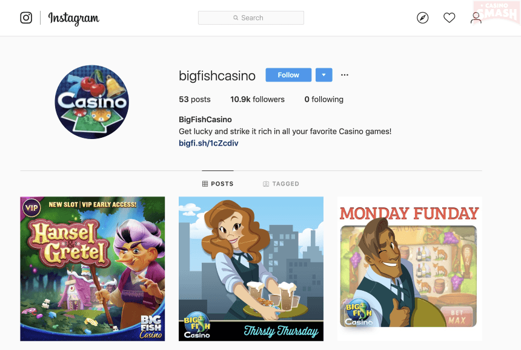The height and width of the screenshot is (350, 521).
Task: View the 10.9k followers list
Action: click(x=257, y=99)
